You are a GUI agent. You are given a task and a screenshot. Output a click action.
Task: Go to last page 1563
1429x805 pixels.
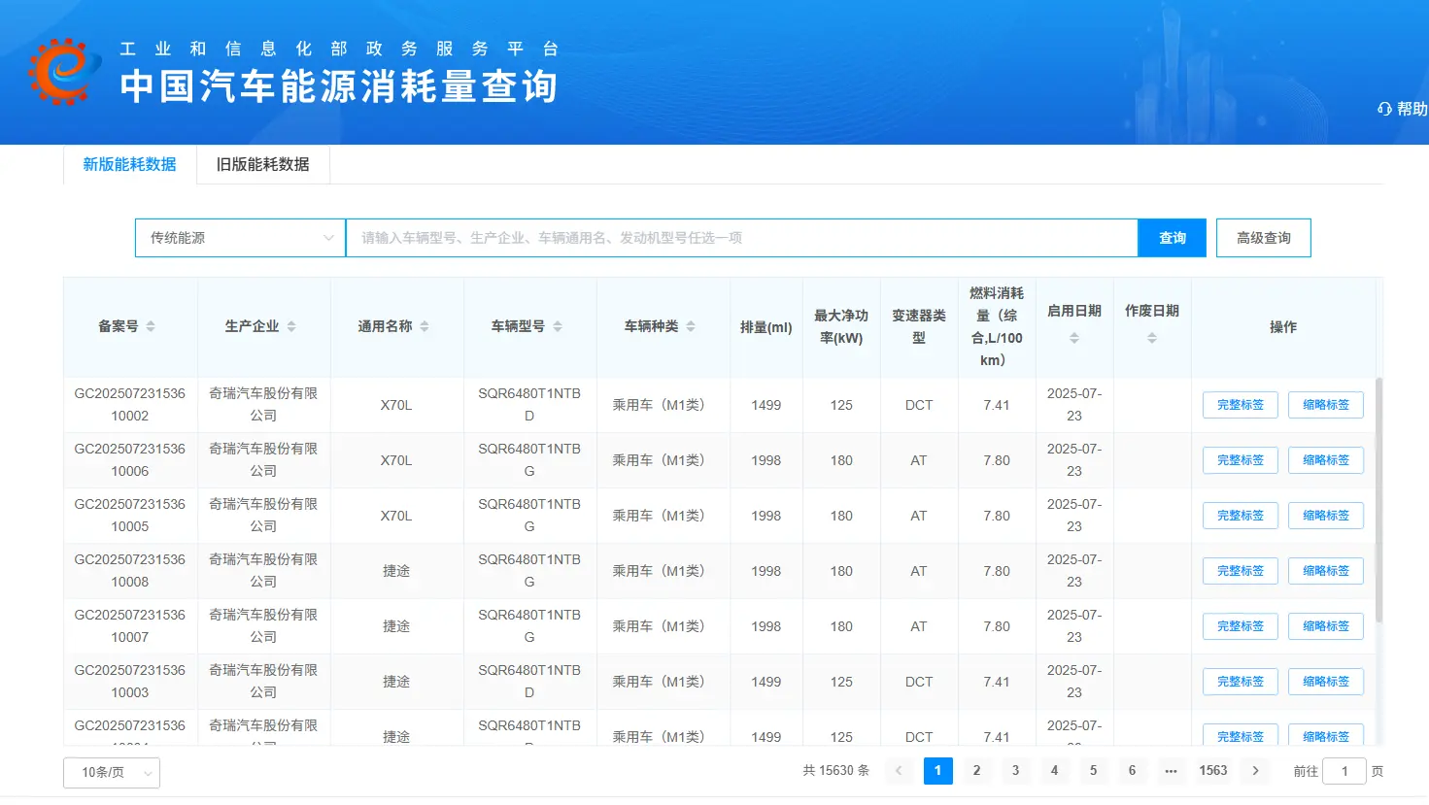point(1213,771)
